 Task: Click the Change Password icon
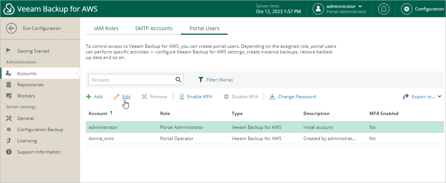272,96
